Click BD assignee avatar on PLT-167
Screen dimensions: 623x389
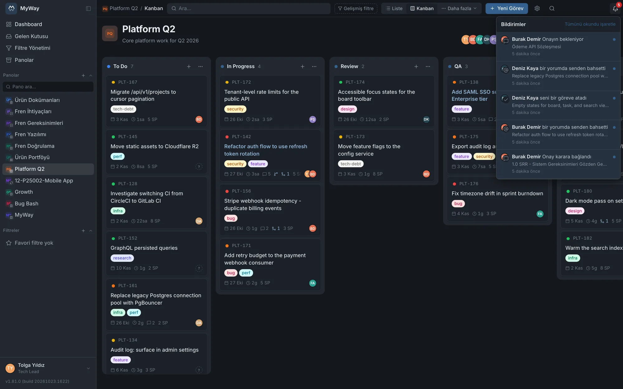[199, 120]
